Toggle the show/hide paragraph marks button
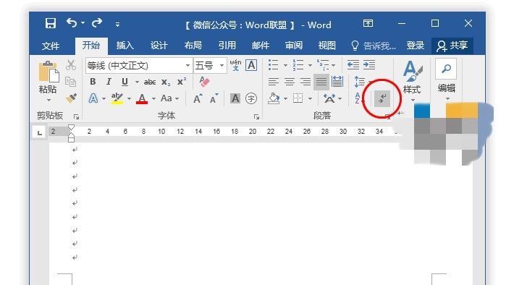 [382, 98]
